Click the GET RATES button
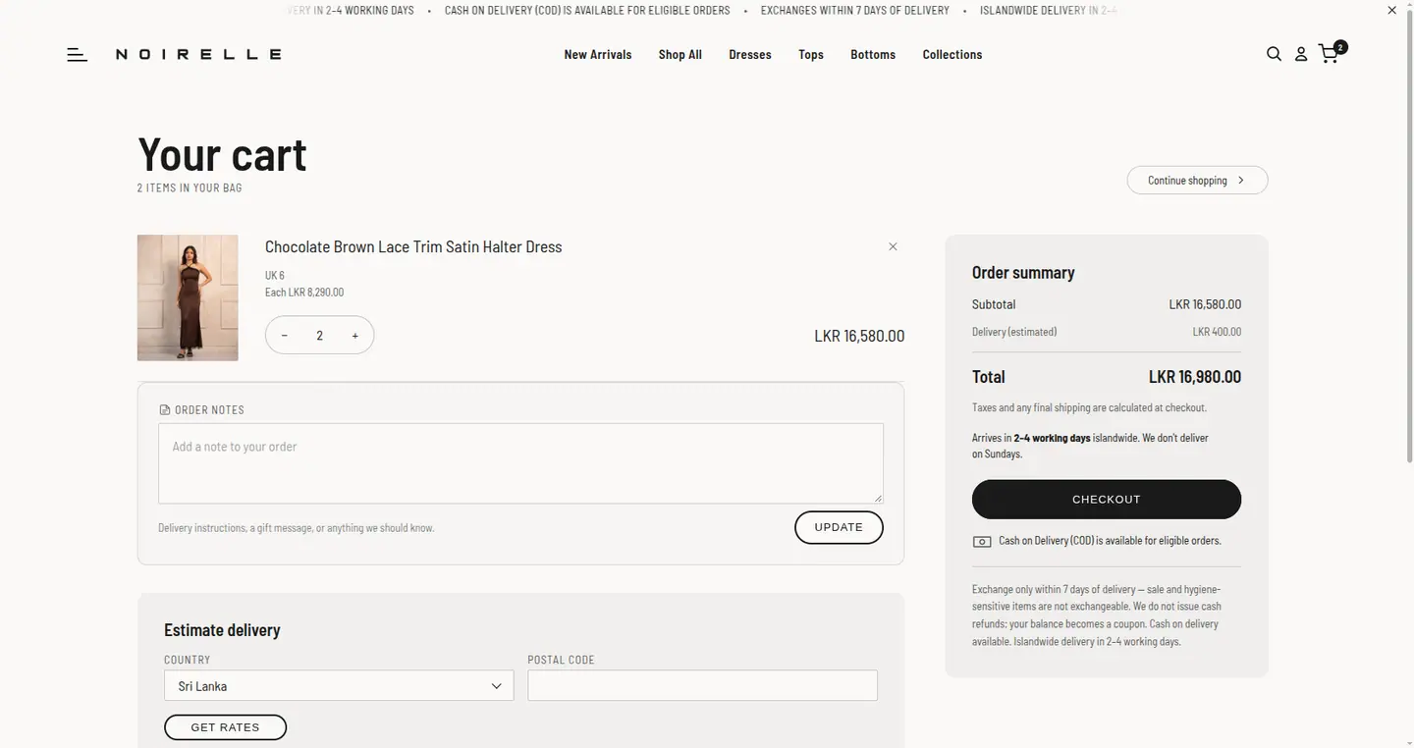This screenshot has width=1414, height=748. pyautogui.click(x=225, y=727)
